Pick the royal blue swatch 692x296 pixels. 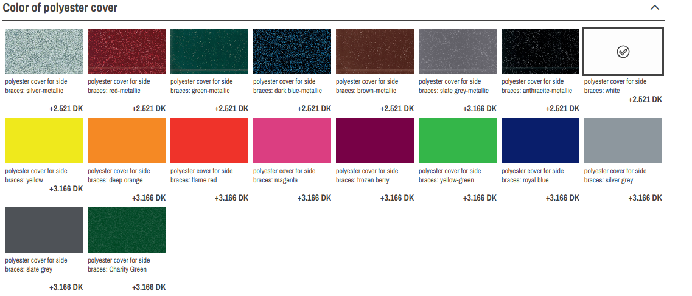coord(540,140)
